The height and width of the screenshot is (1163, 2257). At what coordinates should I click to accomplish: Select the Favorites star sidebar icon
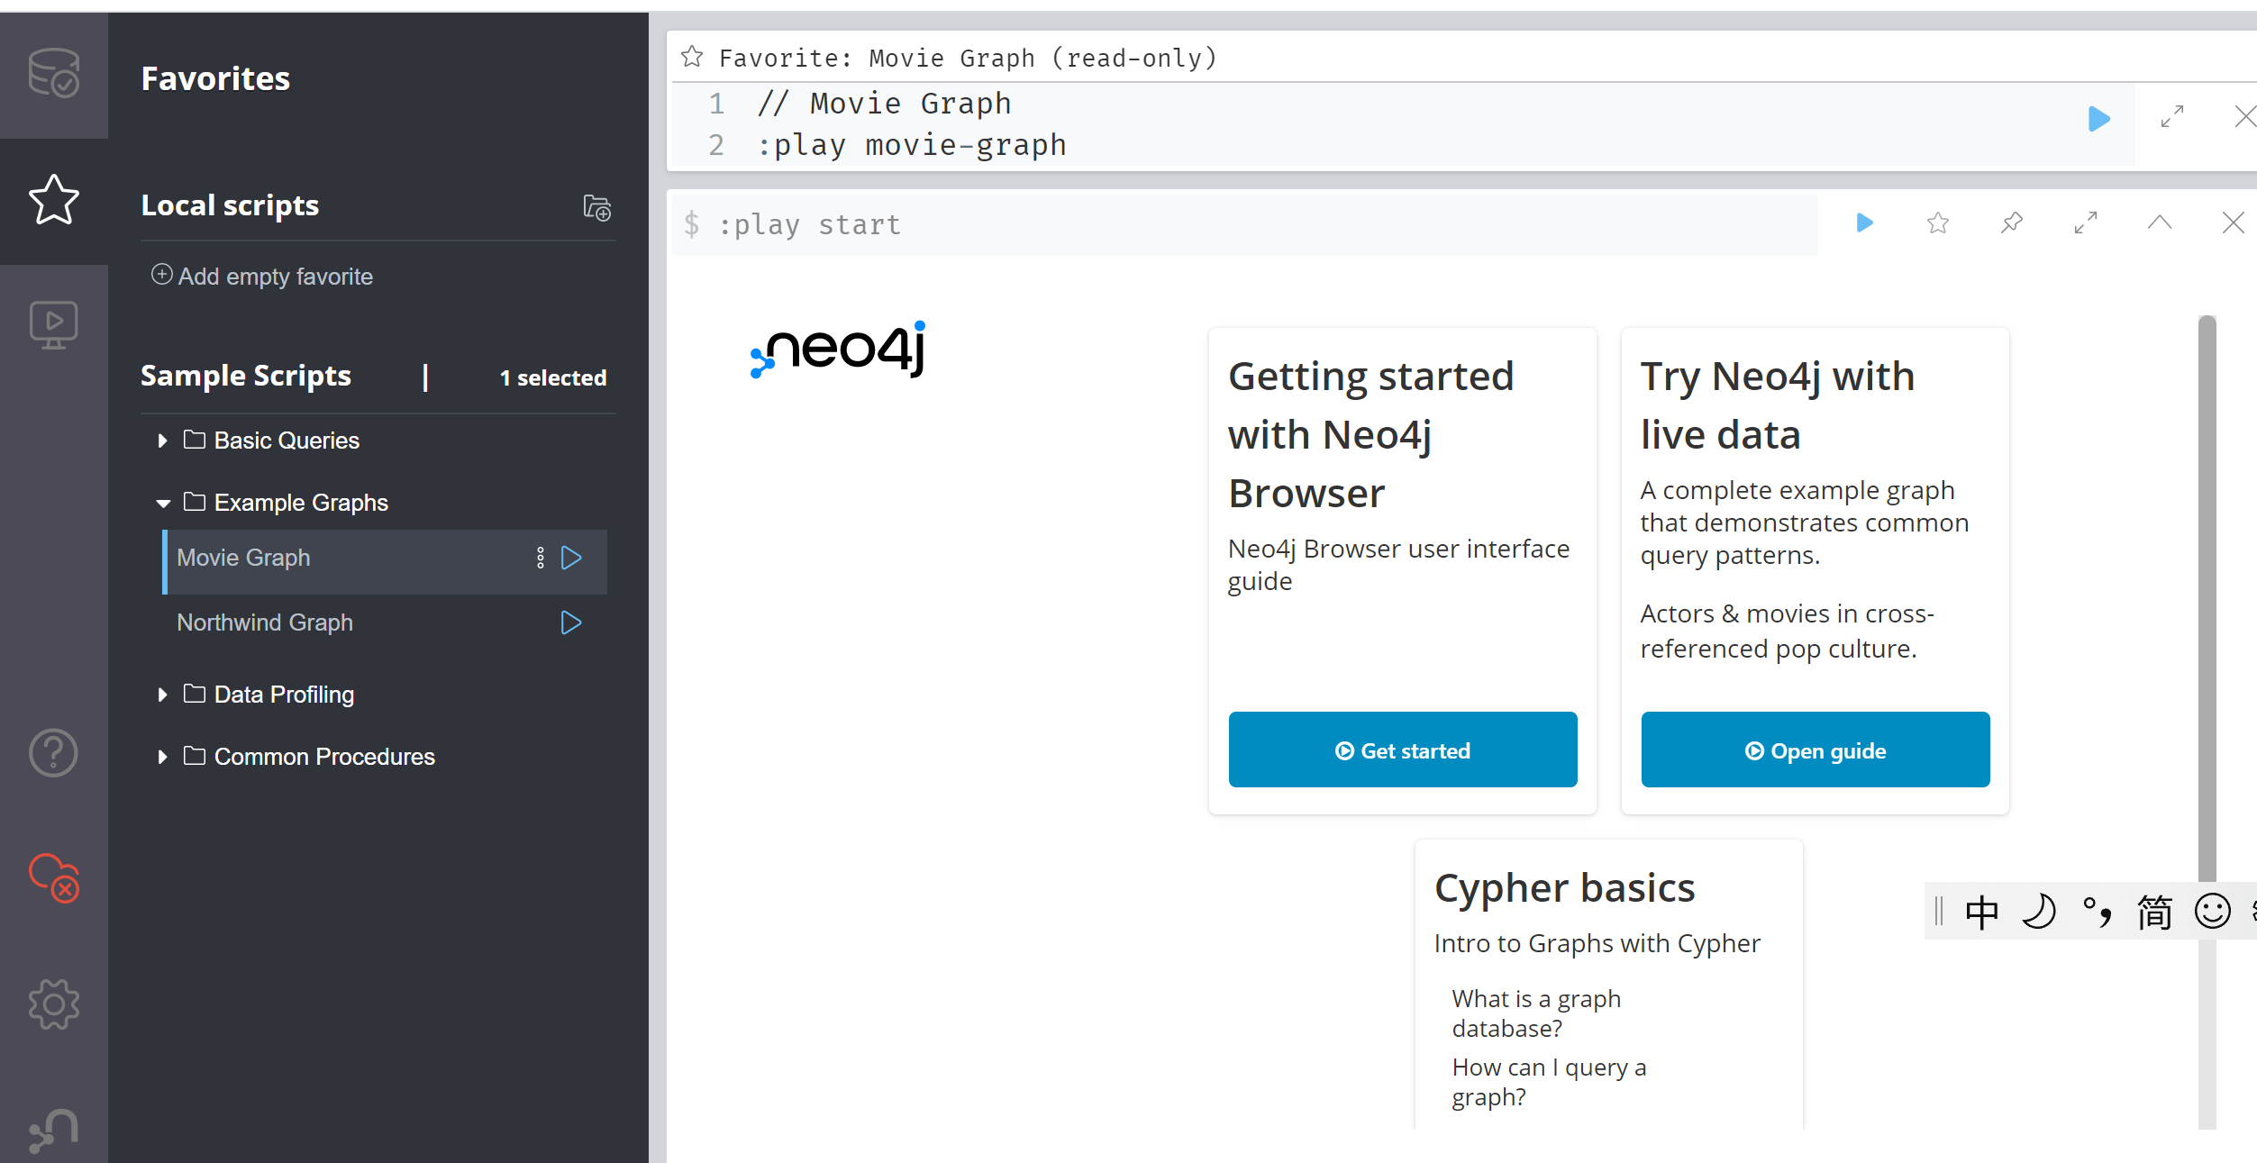(x=54, y=199)
